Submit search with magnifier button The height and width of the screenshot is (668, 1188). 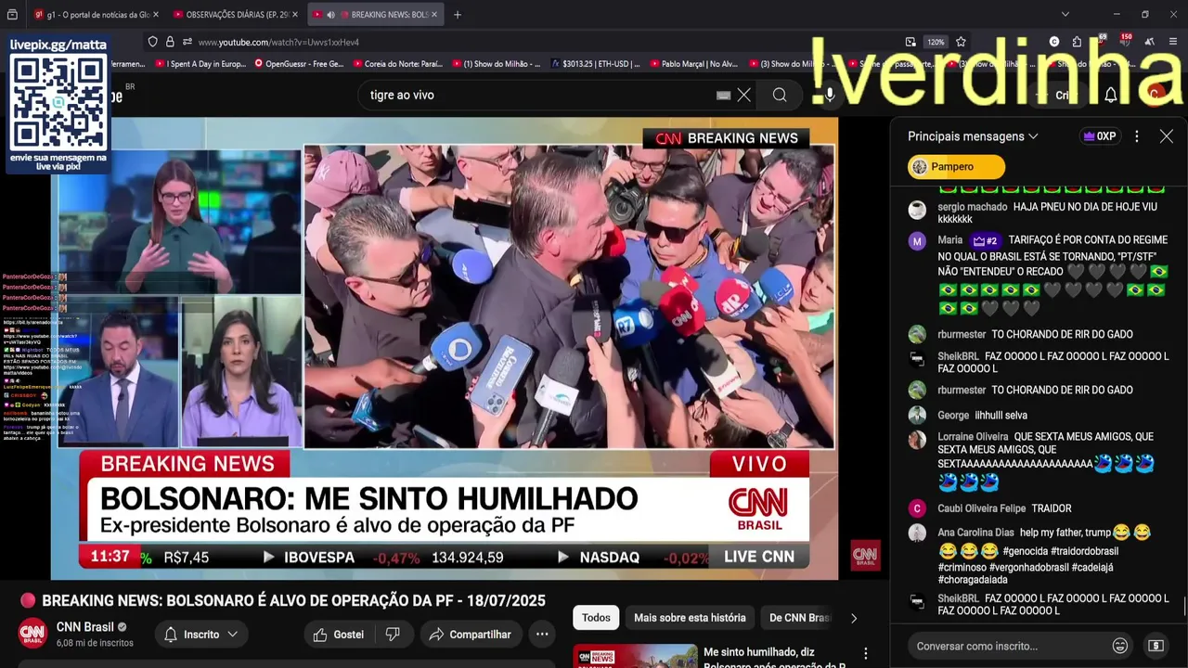pyautogui.click(x=780, y=95)
